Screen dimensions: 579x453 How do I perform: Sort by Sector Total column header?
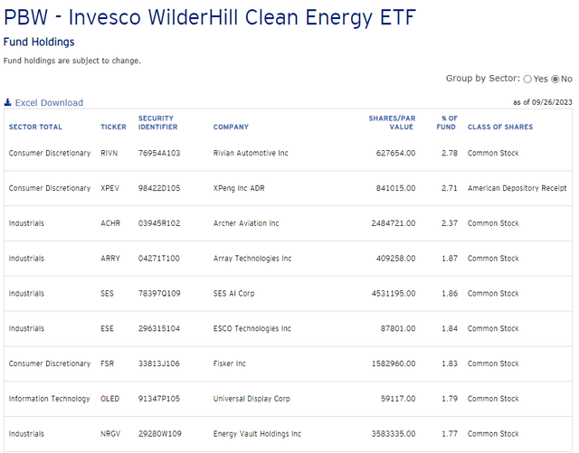coord(35,127)
